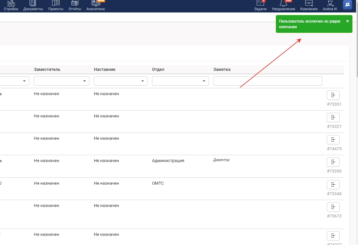
Task: Open the Стройка section icon
Action: [x=11, y=5]
